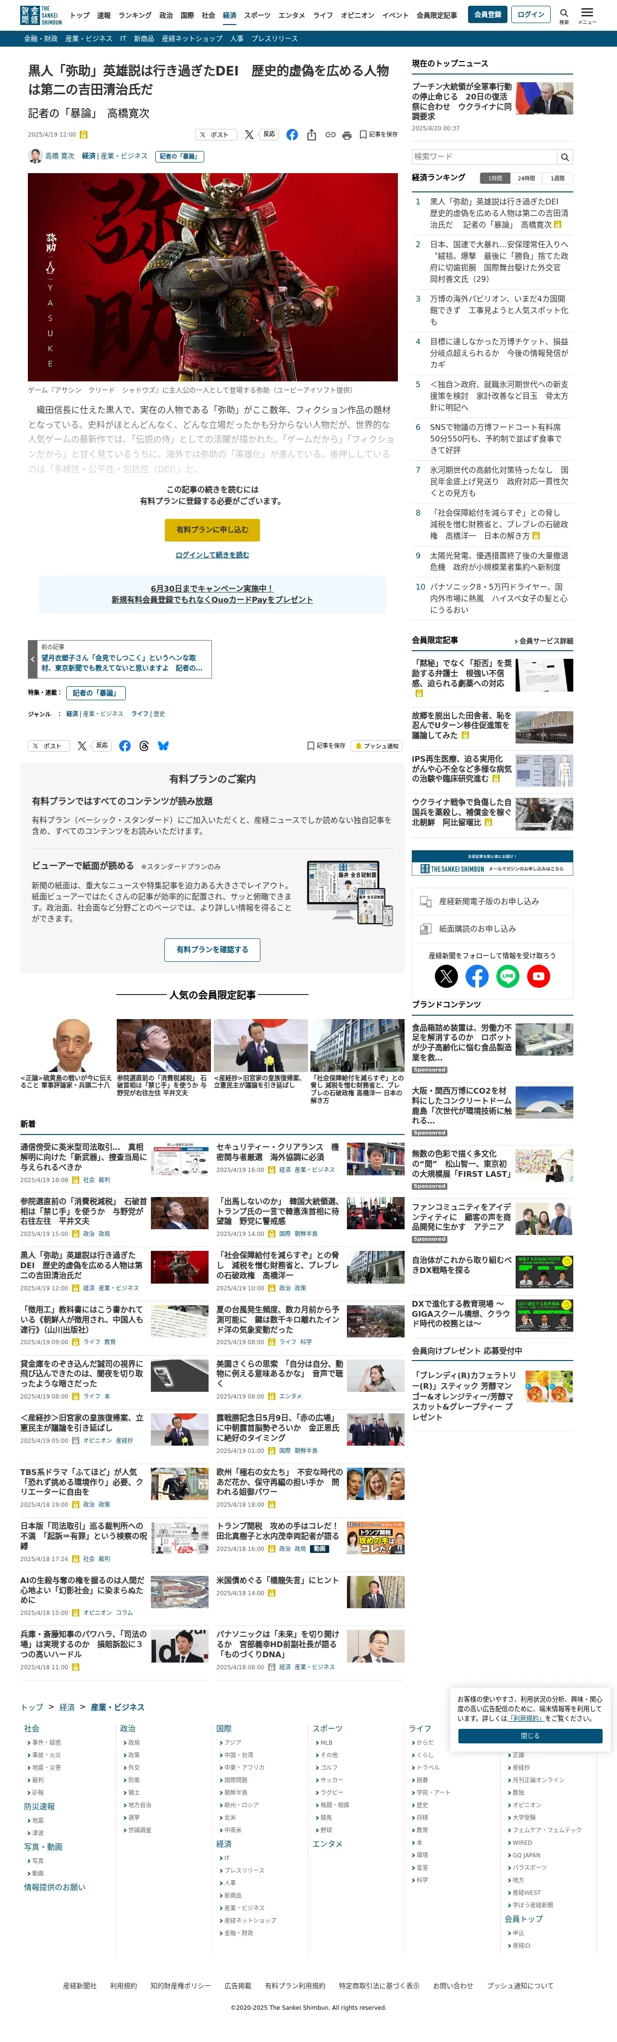Click the ログイン button in header

coord(531,14)
